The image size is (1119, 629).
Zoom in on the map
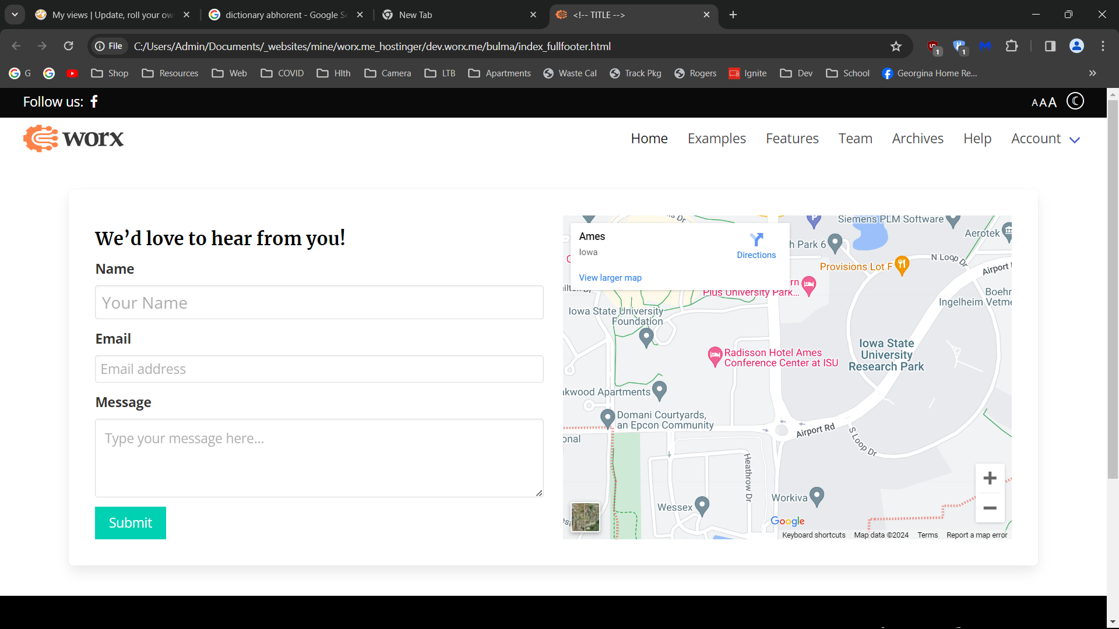click(x=990, y=479)
